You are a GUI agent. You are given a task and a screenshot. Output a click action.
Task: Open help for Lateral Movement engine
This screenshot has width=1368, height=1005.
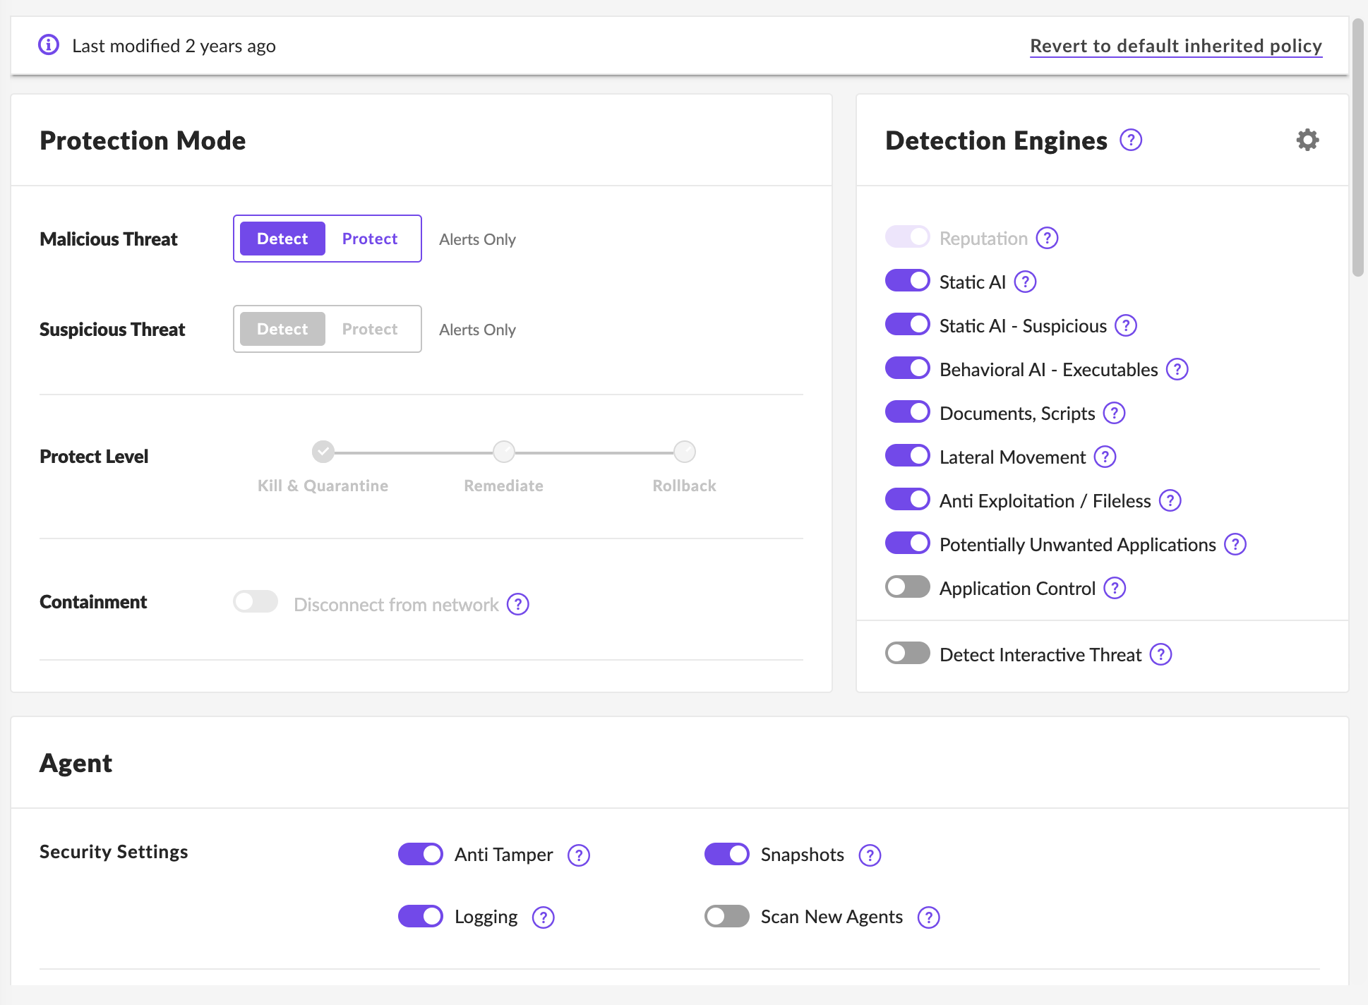point(1105,457)
